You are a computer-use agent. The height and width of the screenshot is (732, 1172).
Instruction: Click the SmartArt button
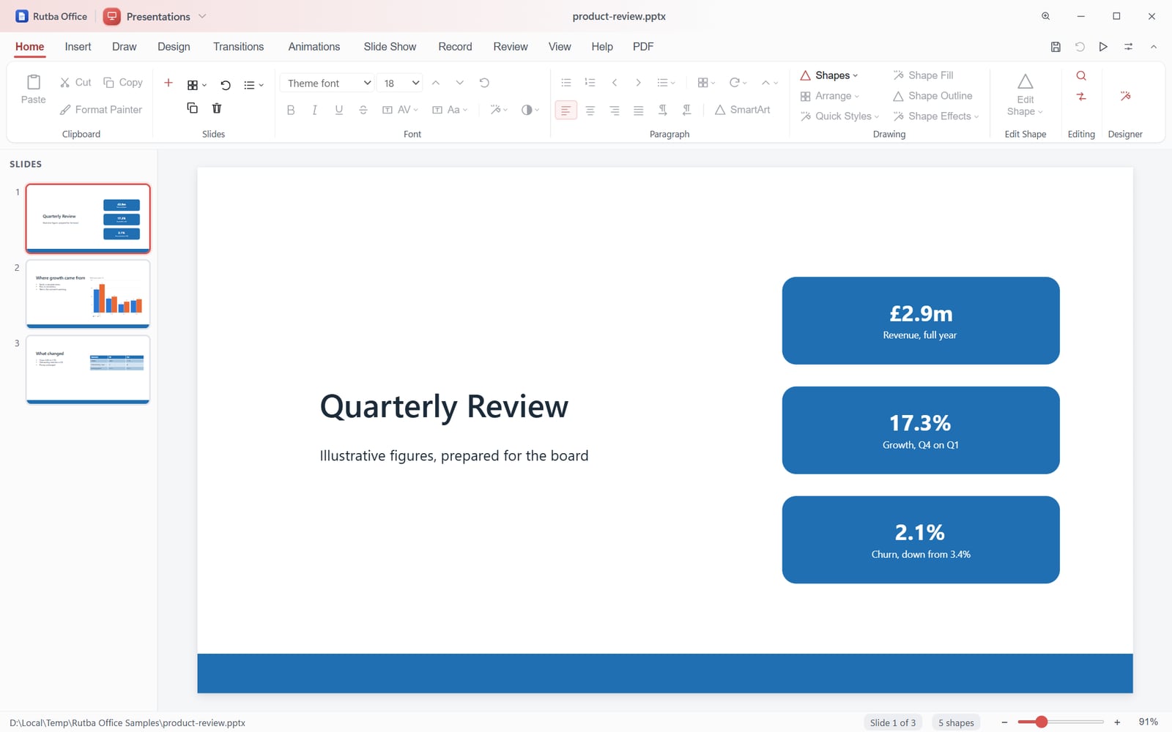[742, 110]
